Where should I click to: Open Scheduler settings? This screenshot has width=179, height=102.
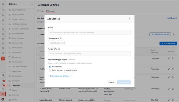(x=16, y=81)
